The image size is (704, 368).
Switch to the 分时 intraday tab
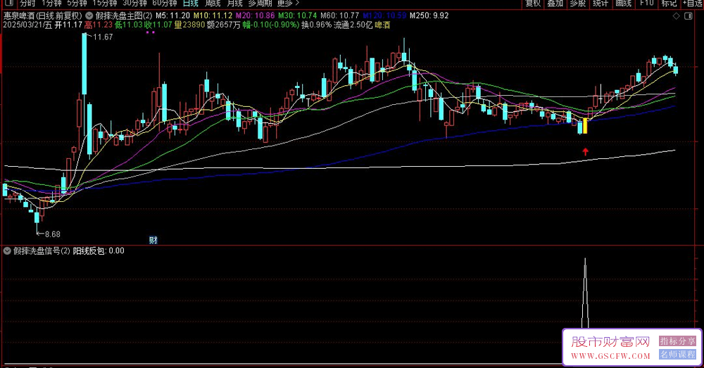28,3
